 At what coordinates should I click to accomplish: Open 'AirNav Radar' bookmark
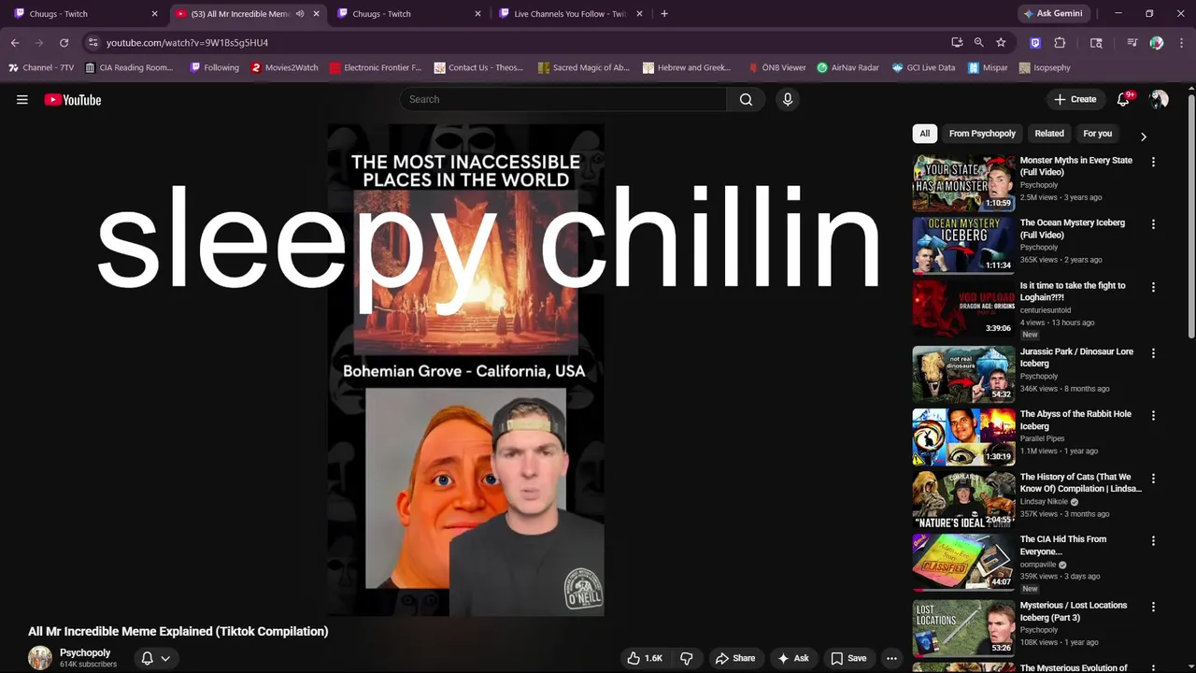(x=847, y=67)
